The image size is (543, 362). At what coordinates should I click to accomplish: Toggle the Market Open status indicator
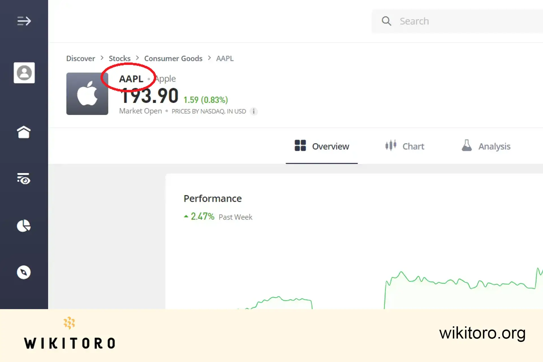coord(140,111)
